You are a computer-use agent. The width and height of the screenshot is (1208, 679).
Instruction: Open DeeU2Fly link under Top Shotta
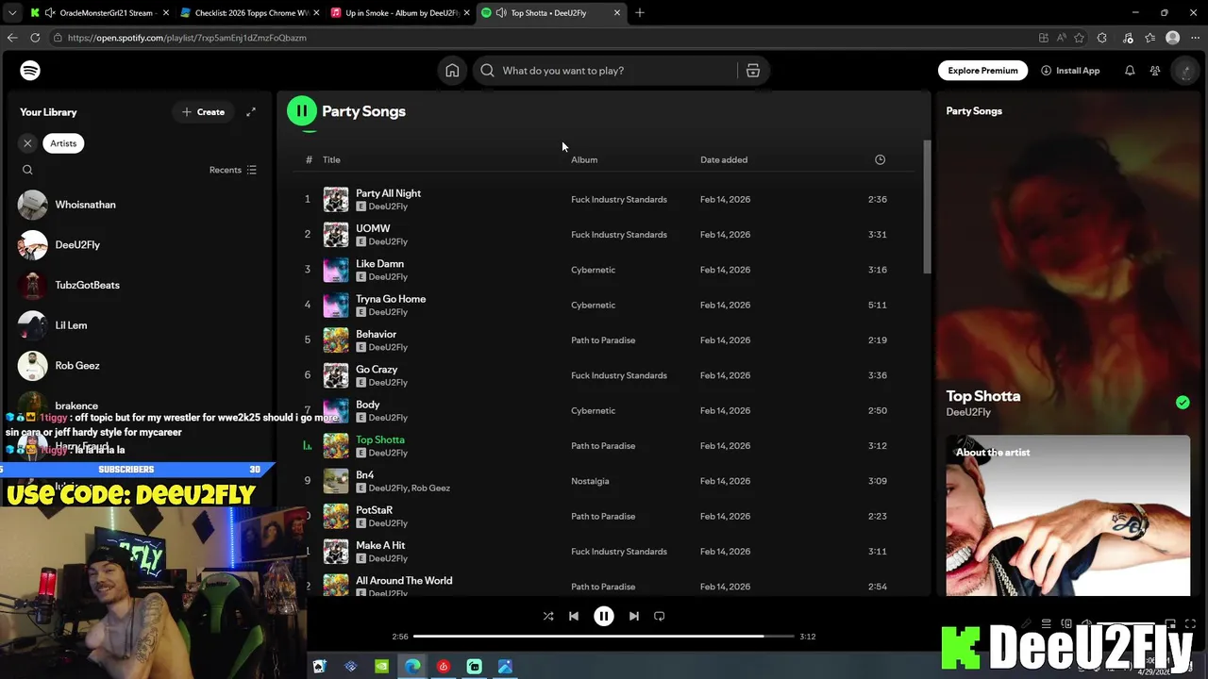[x=968, y=412]
